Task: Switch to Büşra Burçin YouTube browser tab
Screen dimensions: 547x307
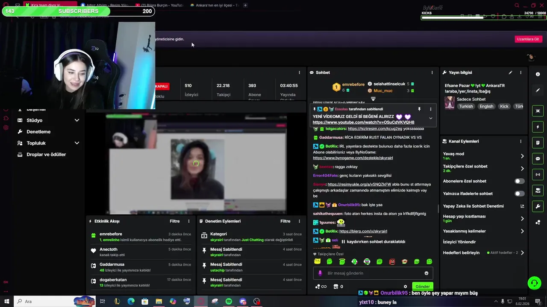Action: (x=159, y=5)
